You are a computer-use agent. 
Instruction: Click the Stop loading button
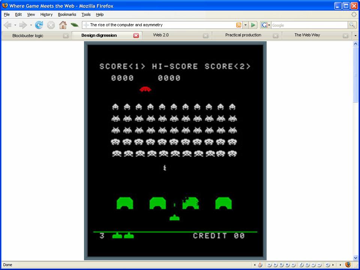point(51,25)
